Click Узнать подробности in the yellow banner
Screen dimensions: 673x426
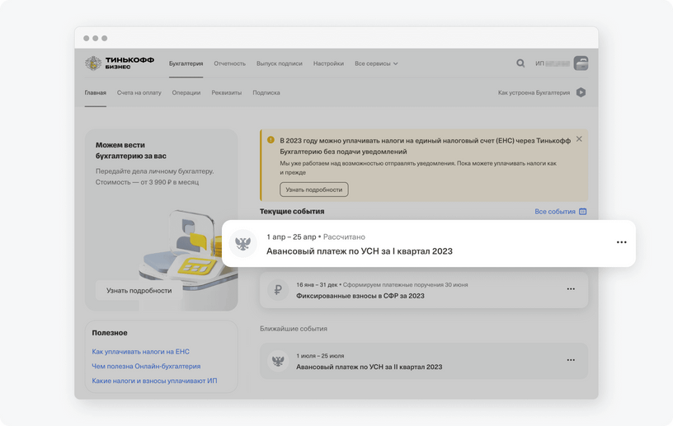(313, 190)
